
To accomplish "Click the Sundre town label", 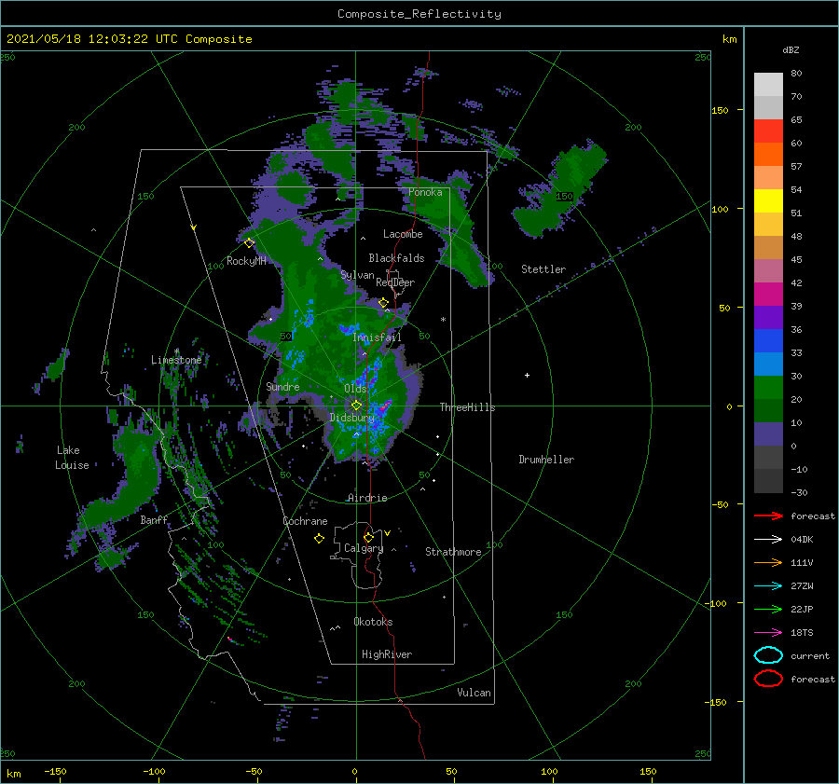I will [x=282, y=386].
